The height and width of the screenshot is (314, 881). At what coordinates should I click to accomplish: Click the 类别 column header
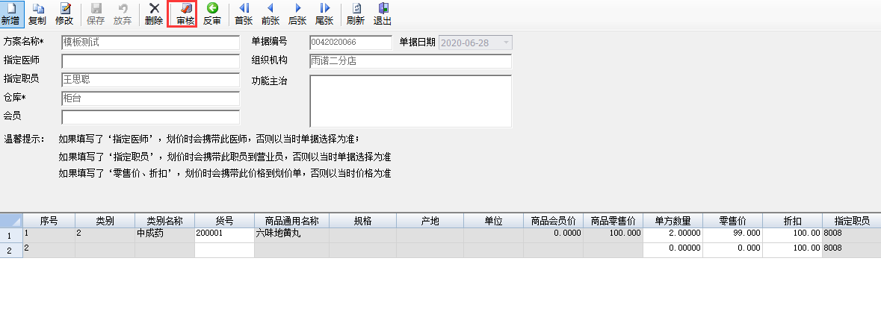pos(105,220)
